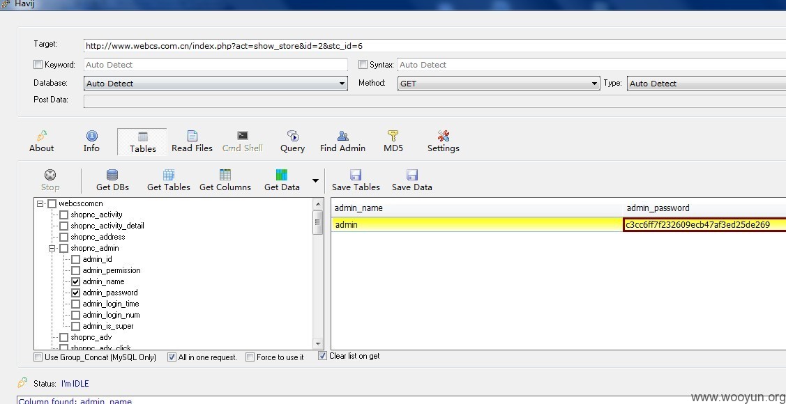Open the Settings section

pos(443,141)
